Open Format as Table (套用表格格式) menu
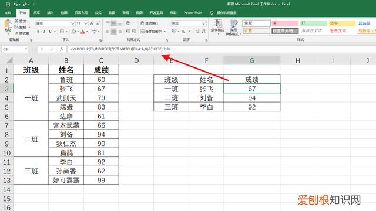The width and height of the screenshot is (376, 211). [x=233, y=28]
